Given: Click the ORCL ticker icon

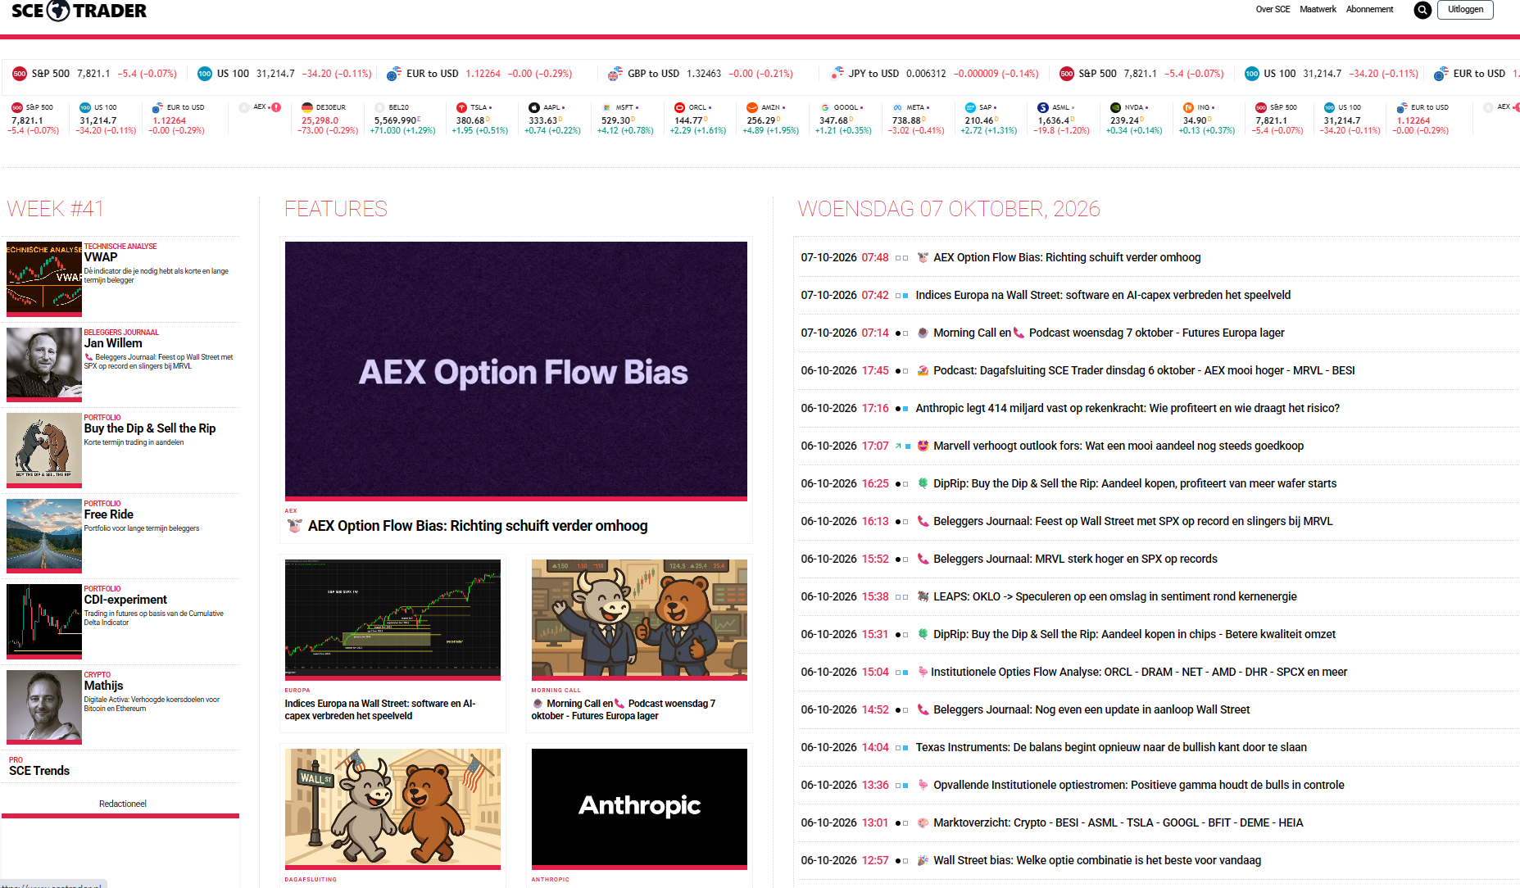Looking at the screenshot, I should (x=679, y=107).
